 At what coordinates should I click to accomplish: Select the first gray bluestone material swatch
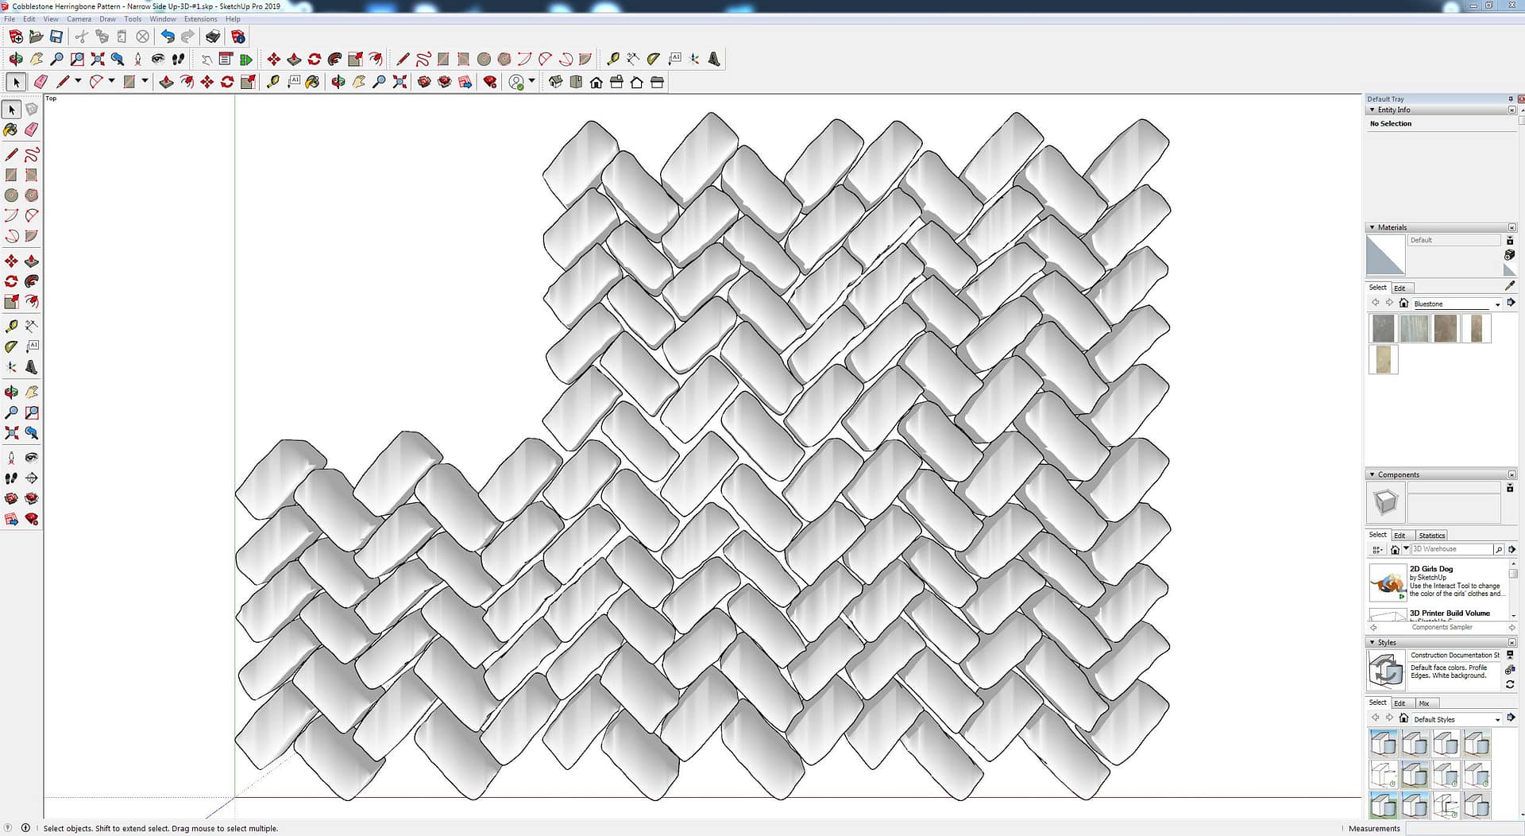click(1383, 328)
